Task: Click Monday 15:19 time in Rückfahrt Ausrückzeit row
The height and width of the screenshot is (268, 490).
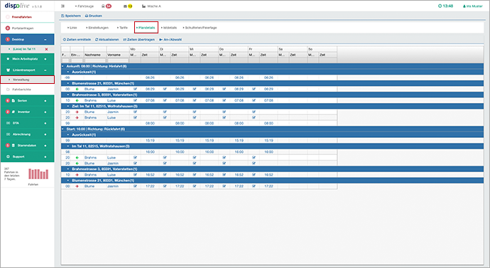Action: (x=150, y=141)
